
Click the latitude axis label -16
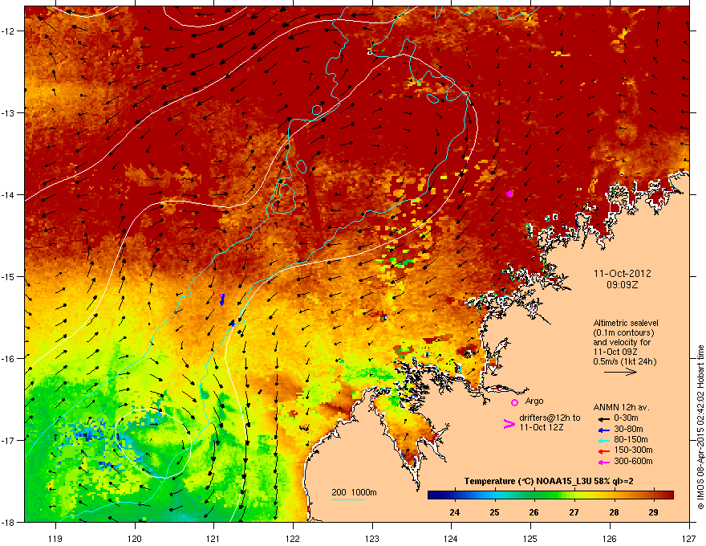pyautogui.click(x=8, y=358)
